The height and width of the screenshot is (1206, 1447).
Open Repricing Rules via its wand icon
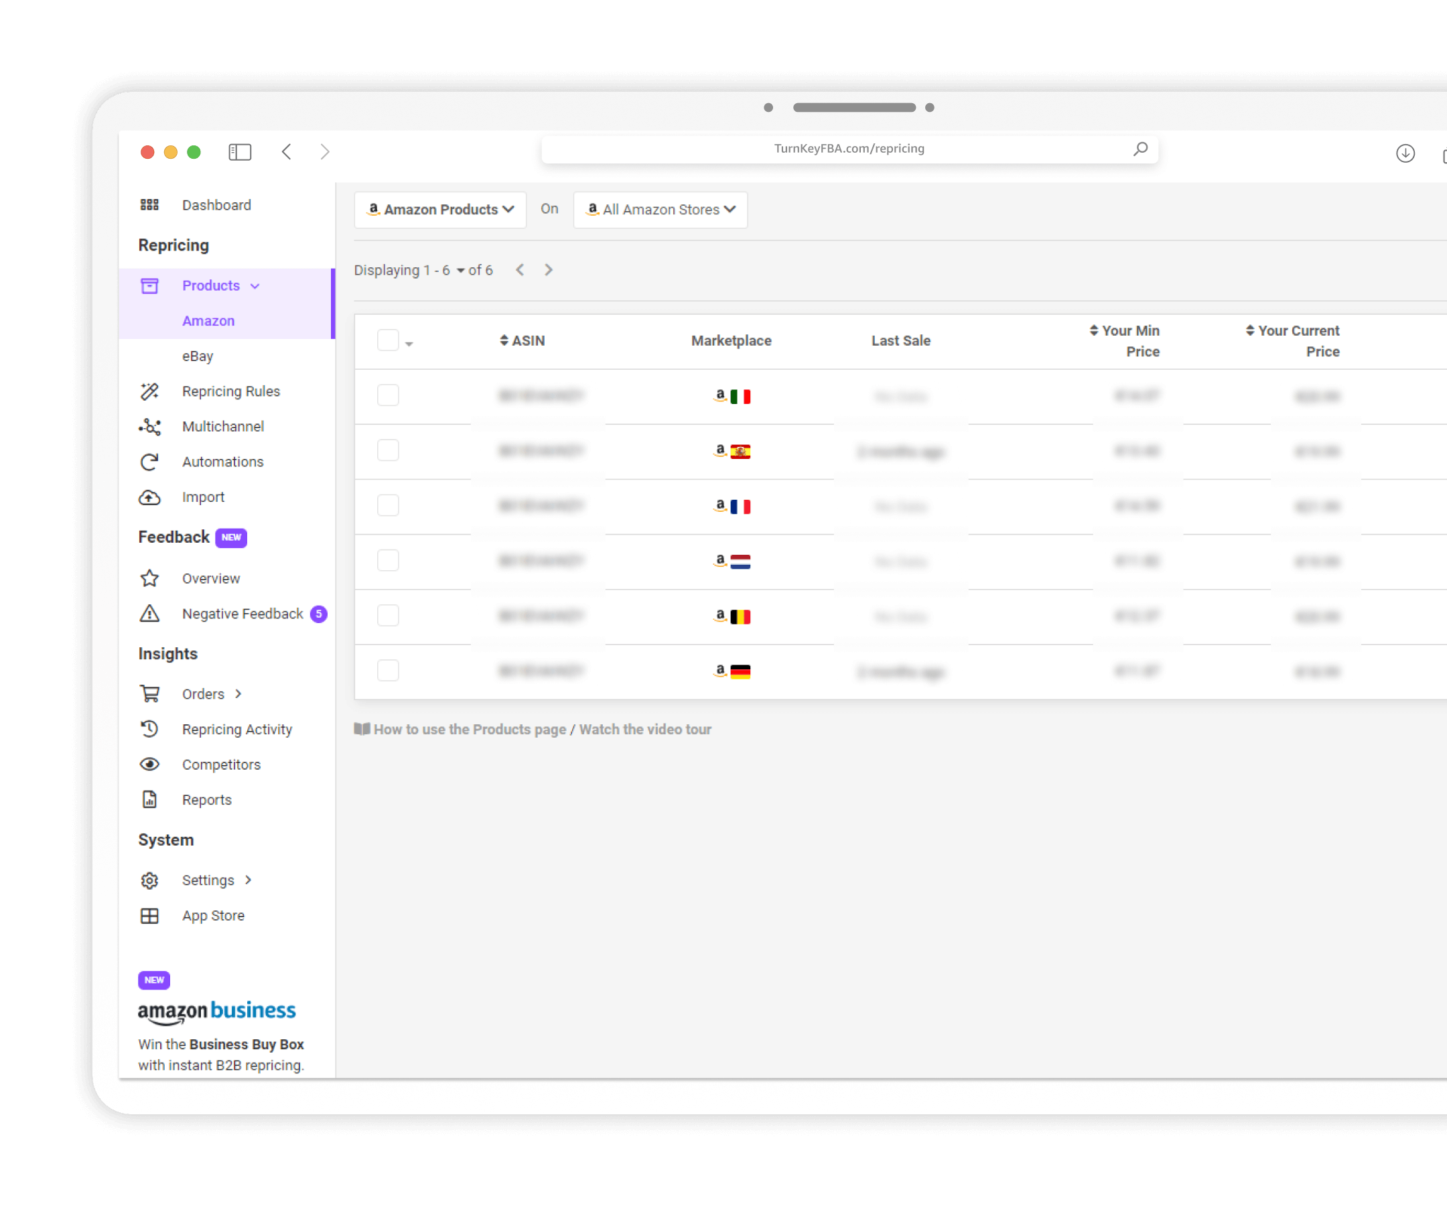149,391
